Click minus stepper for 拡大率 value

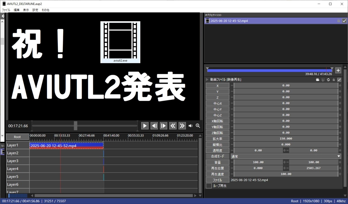point(232,139)
